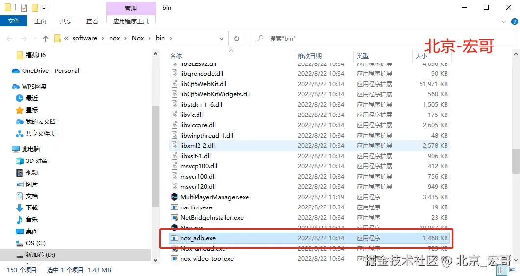Screen dimensions: 520x276
Task: Open the recent locations dropdown arrow
Action: (34, 38)
